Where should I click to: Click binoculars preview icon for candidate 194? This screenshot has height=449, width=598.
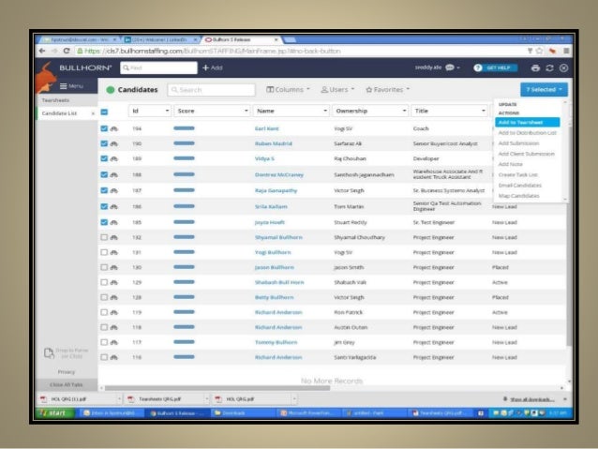[114, 129]
